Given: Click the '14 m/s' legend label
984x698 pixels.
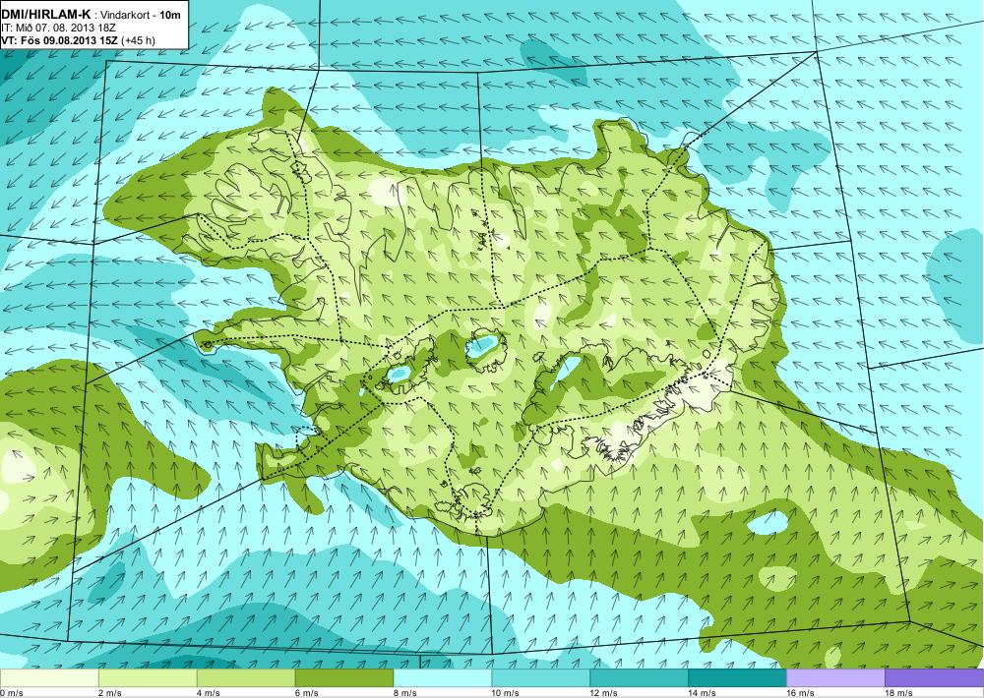Looking at the screenshot, I should (702, 693).
